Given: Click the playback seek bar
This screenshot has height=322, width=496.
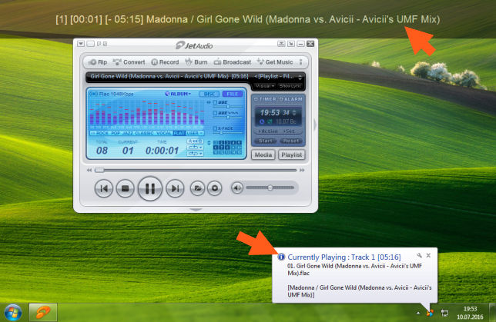Looking at the screenshot, I should (196, 170).
